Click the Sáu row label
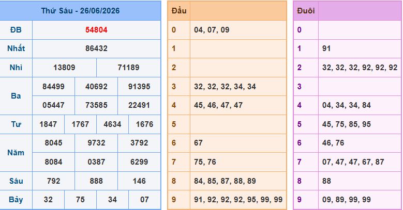Screen dimensions: 403x210 [x=16, y=181]
